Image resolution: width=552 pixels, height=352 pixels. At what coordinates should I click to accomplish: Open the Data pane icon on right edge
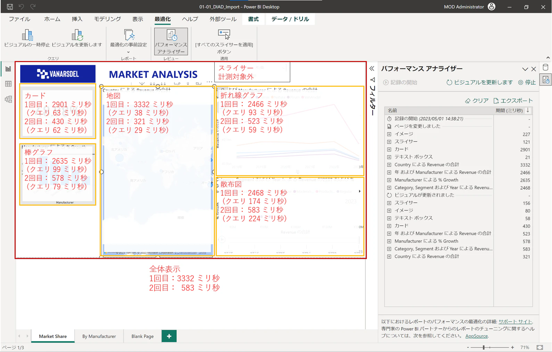[x=545, y=68]
